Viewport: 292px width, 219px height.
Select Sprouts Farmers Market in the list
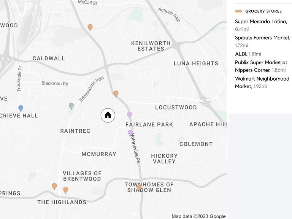(x=262, y=38)
